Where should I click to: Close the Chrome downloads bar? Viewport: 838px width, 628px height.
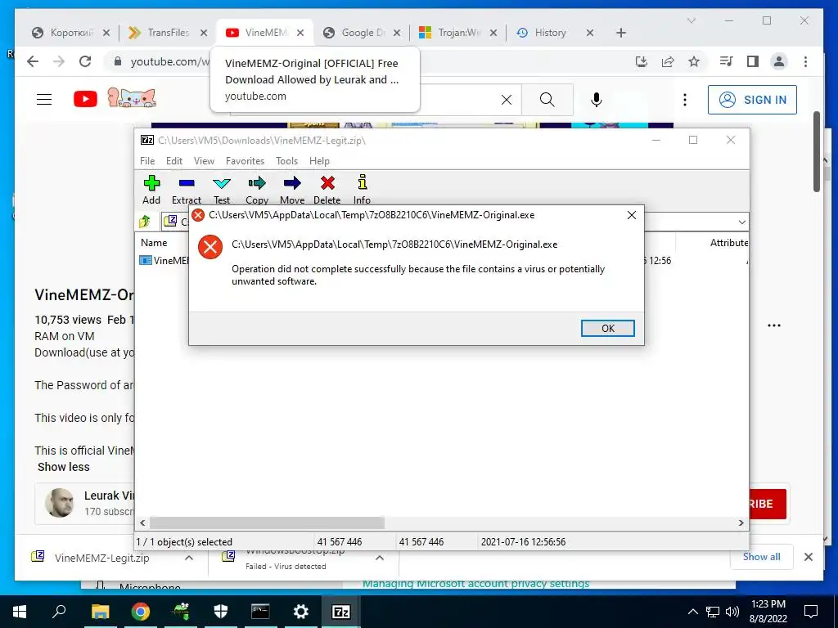click(x=809, y=557)
